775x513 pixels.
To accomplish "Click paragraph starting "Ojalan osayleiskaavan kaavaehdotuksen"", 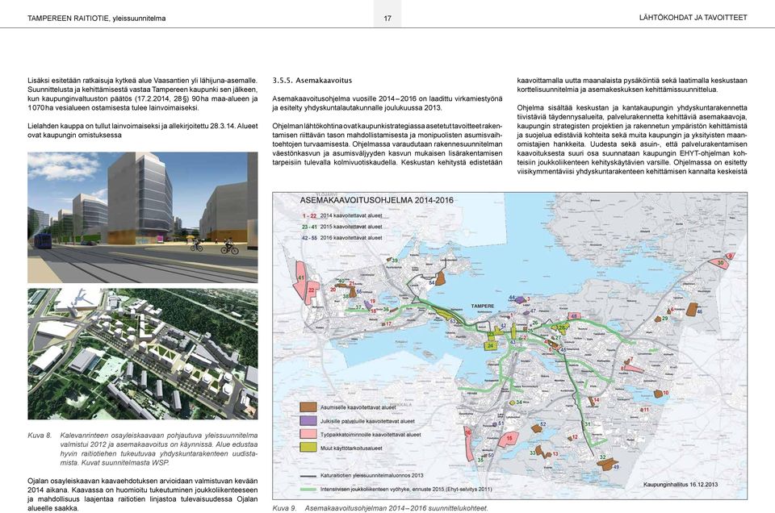I will 142,494.
